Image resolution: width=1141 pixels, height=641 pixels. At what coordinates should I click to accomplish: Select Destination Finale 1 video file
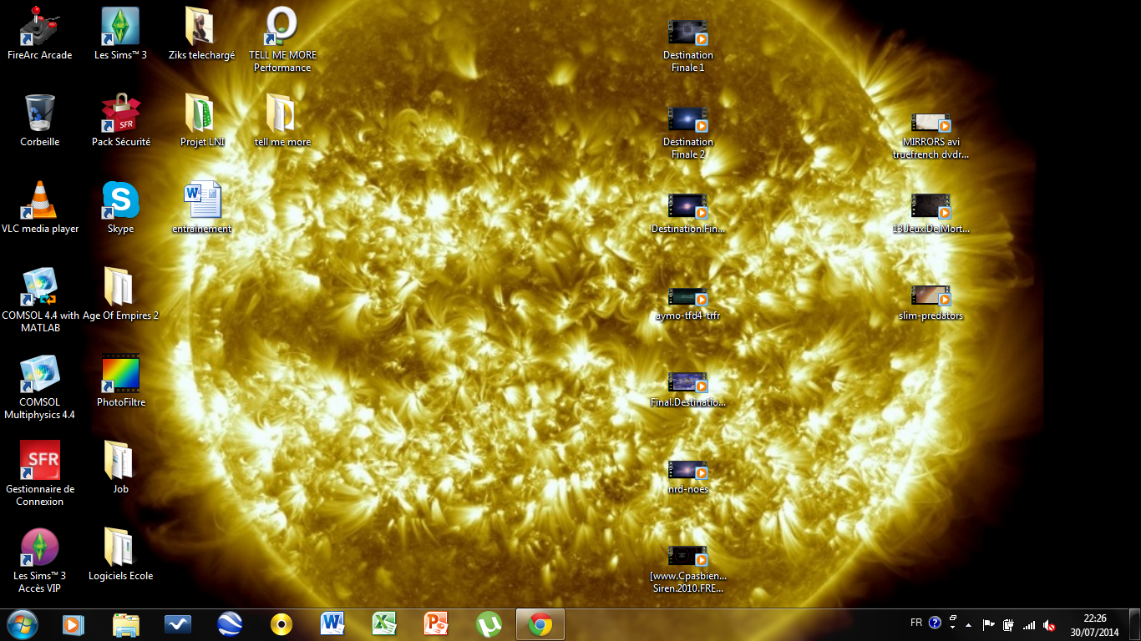pos(687,46)
